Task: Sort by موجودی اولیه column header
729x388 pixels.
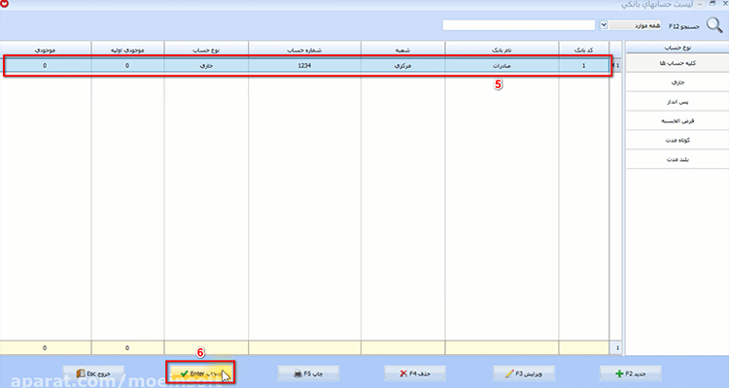Action: (x=127, y=49)
